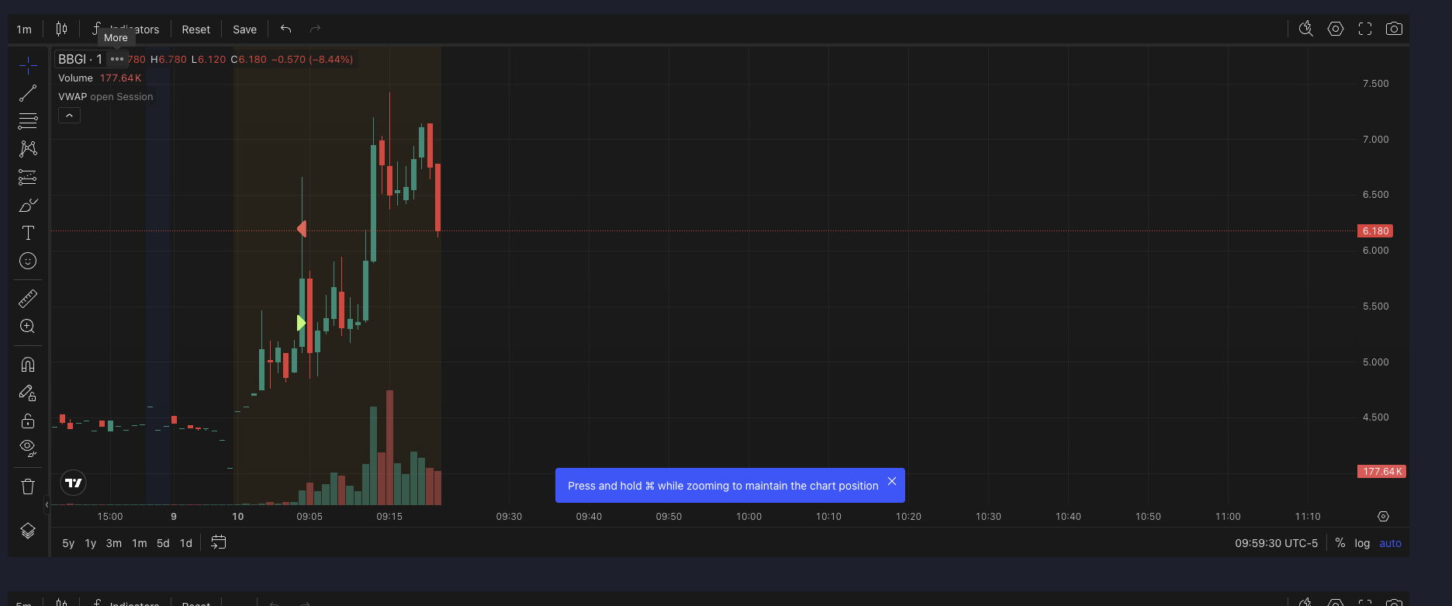Open the candlestick chart style menu
Image resolution: width=1452 pixels, height=606 pixels.
61,29
